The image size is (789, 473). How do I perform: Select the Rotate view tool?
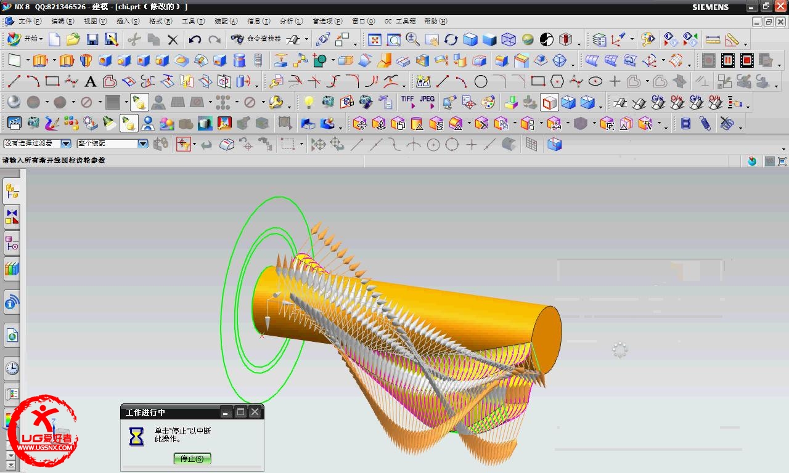[451, 40]
